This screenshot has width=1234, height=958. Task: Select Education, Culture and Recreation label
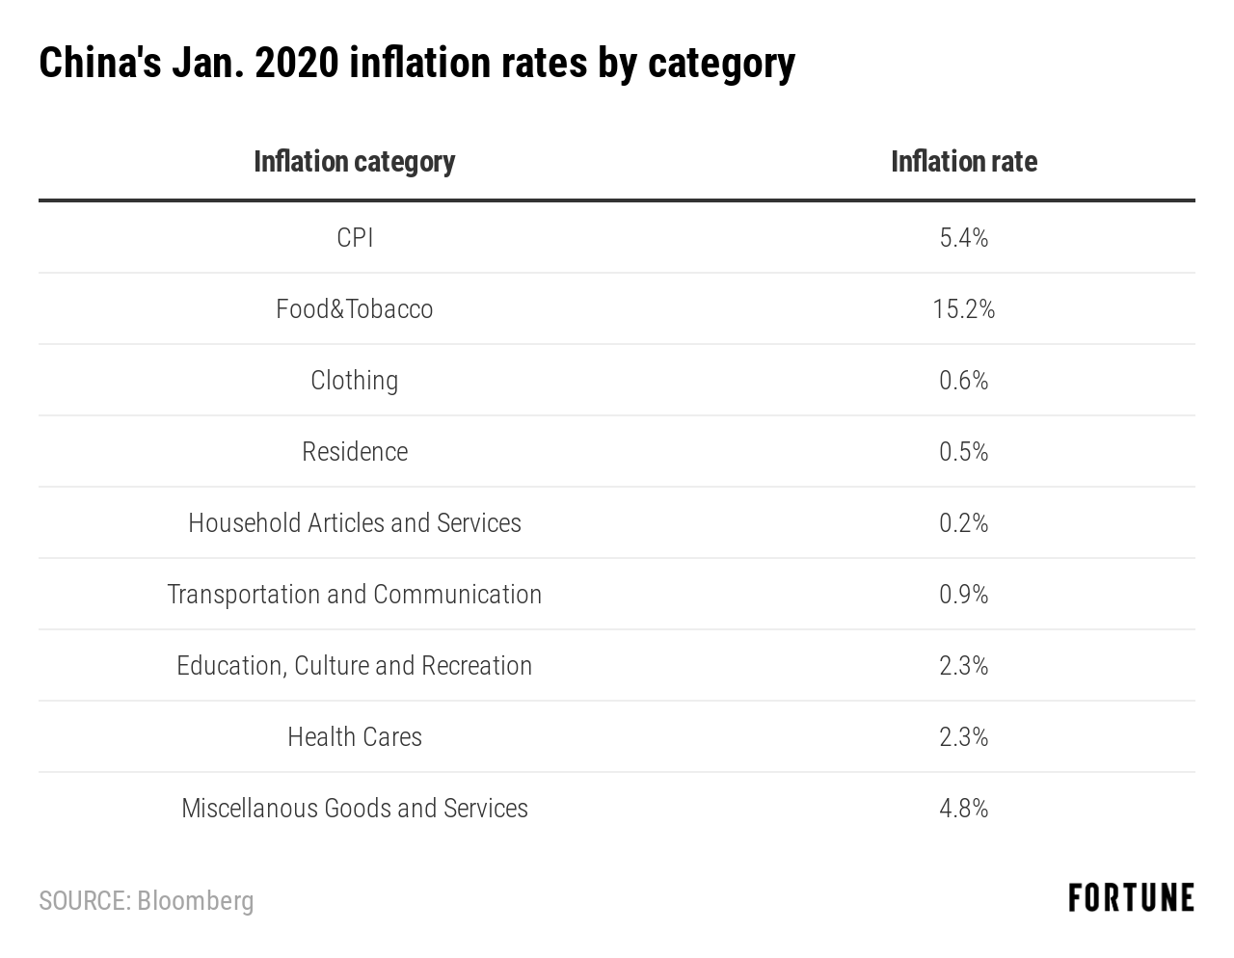(355, 666)
